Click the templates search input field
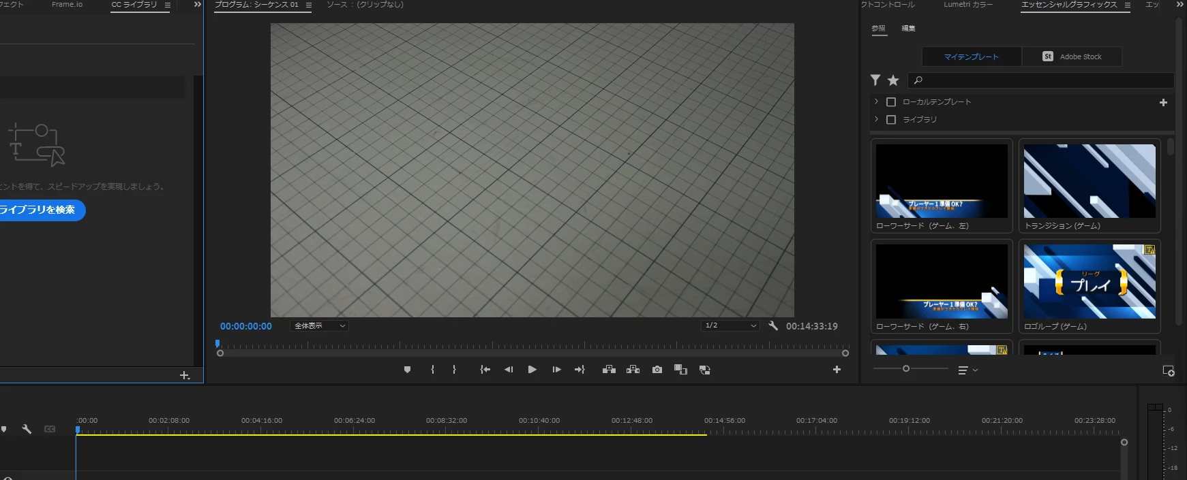 coord(1042,80)
